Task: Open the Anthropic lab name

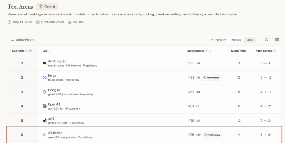Action: 57,61
